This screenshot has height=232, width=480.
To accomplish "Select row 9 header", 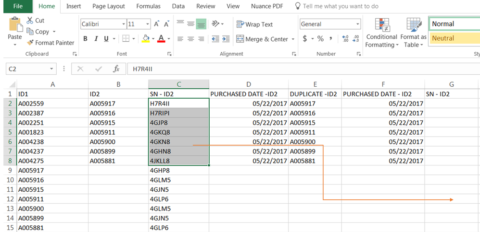I will [x=11, y=170].
